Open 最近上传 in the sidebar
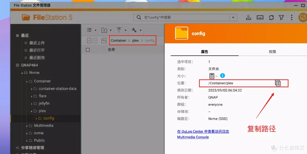This screenshot has height=154, width=307. click(37, 43)
